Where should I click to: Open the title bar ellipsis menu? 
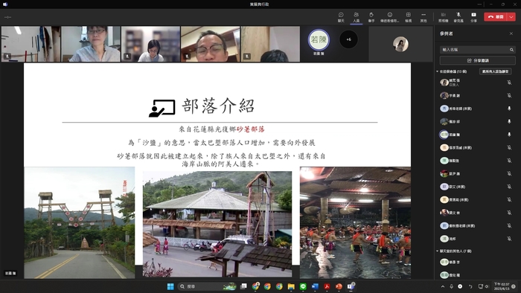click(479, 4)
